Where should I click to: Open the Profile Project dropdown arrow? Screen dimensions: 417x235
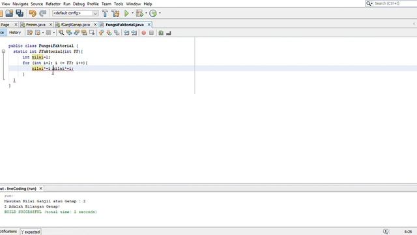160,13
